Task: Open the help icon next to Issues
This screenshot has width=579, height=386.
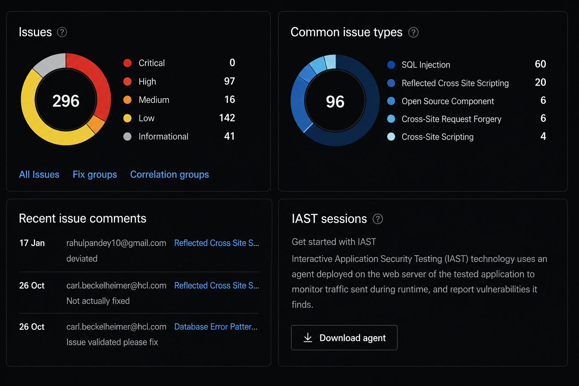Action: [62, 32]
